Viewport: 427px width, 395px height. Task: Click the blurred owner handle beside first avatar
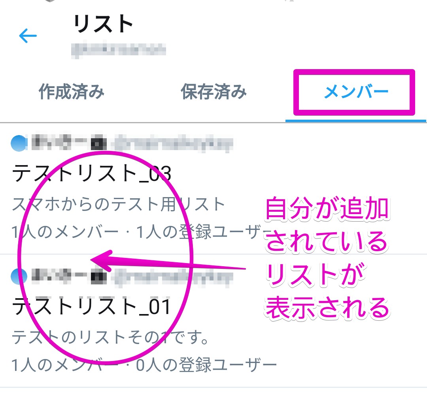[174, 143]
